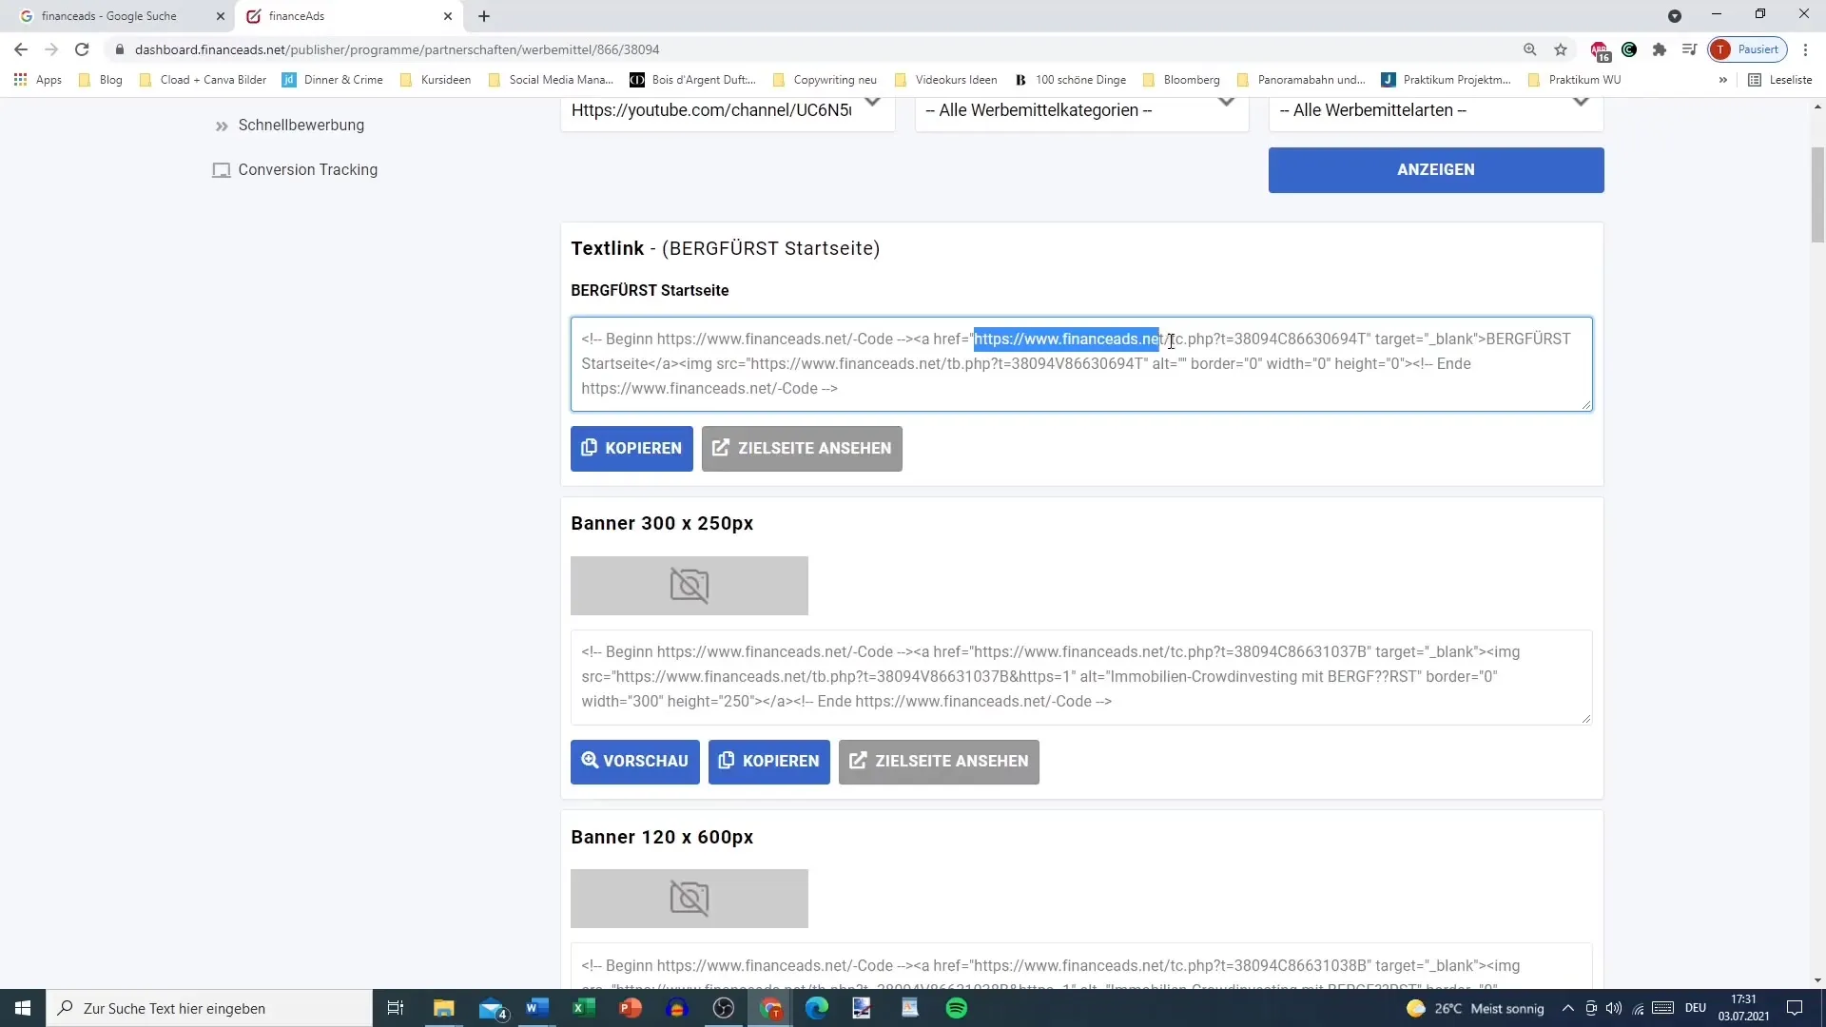Open Spotify from the taskbar
The width and height of the screenshot is (1826, 1027).
point(957,1008)
